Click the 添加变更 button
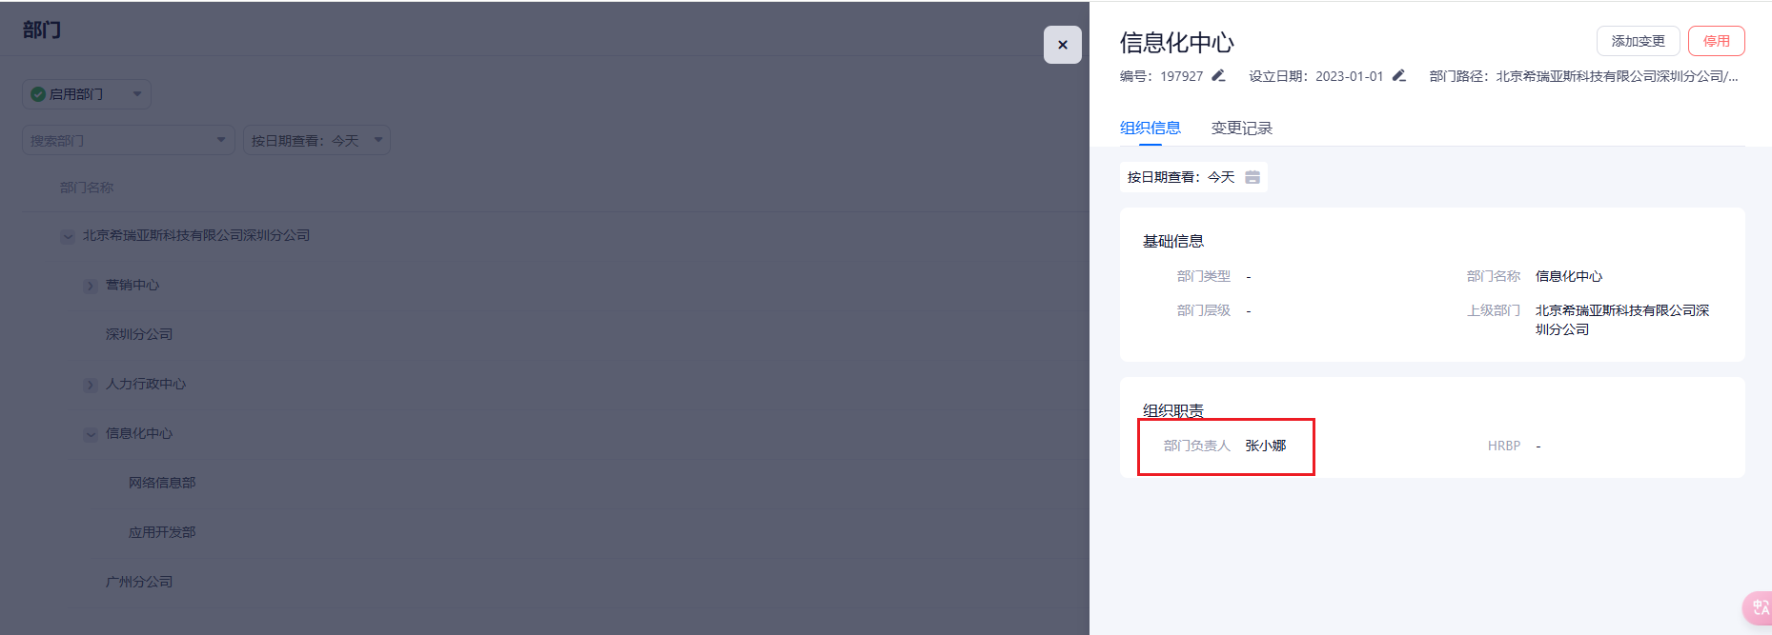This screenshot has width=1772, height=635. click(1638, 41)
